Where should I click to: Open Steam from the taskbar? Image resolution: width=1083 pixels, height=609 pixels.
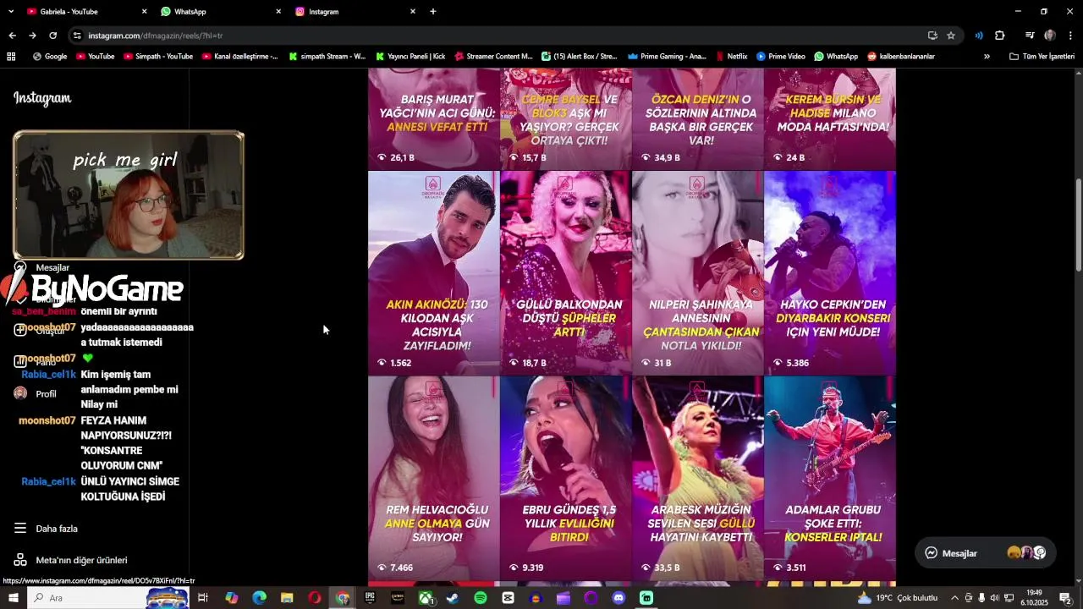pyautogui.click(x=453, y=598)
